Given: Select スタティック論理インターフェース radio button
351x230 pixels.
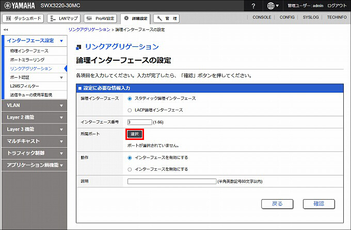Looking at the screenshot, I should pyautogui.click(x=130, y=99).
